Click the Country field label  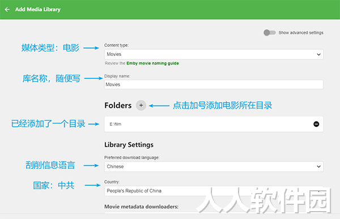pyautogui.click(x=112, y=182)
